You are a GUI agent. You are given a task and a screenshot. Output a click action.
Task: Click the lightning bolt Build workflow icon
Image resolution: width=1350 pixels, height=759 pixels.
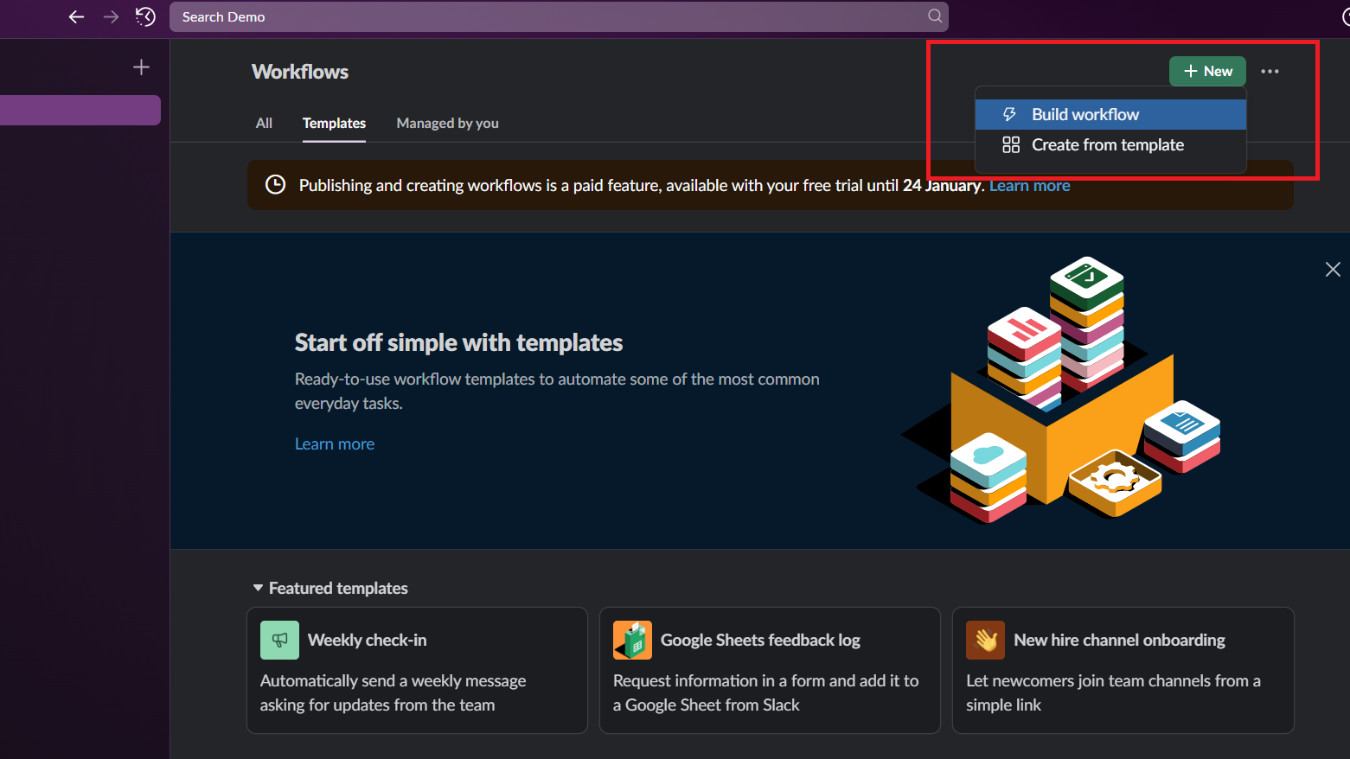pos(1009,114)
